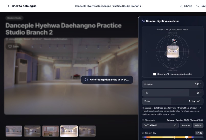Click the Time of day handle
Viewport: 206px width, 140px height.
[x=186, y=137]
